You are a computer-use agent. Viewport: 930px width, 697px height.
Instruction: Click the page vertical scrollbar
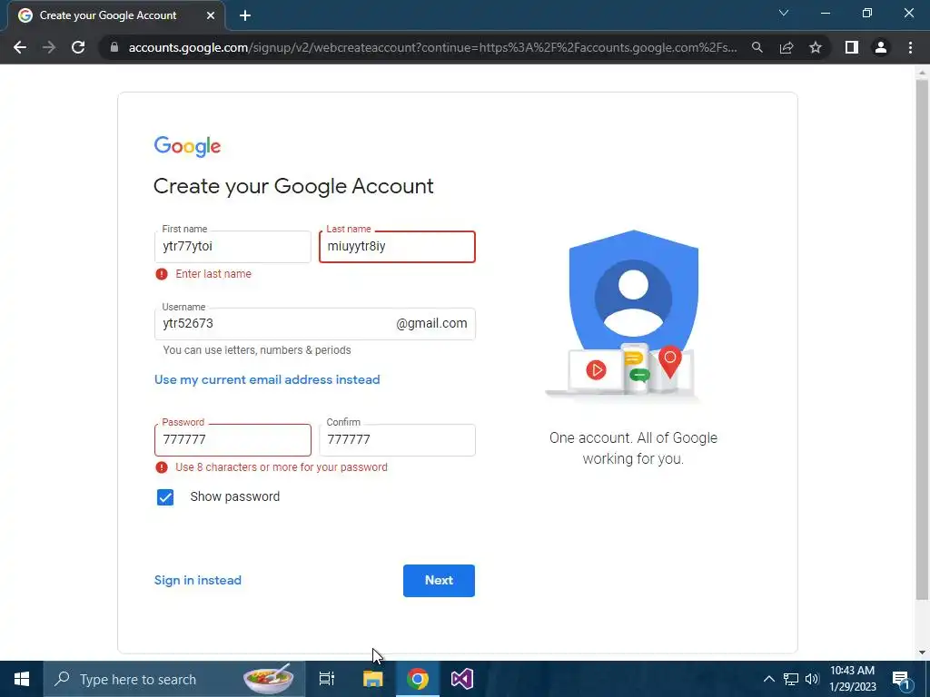(922, 338)
